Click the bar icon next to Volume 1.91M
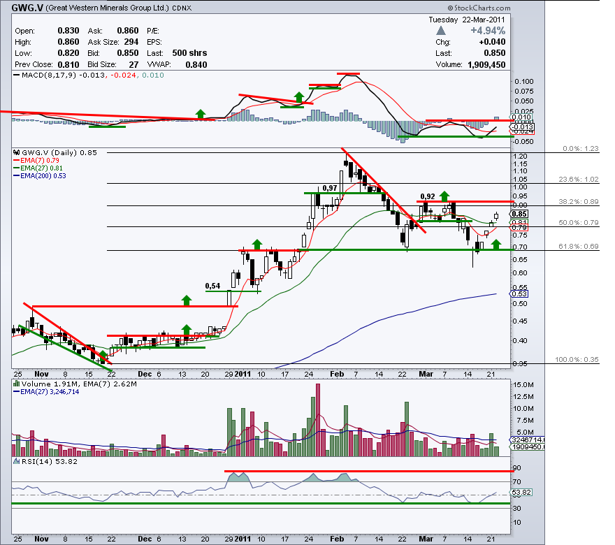The width and height of the screenshot is (615, 545). 17,384
